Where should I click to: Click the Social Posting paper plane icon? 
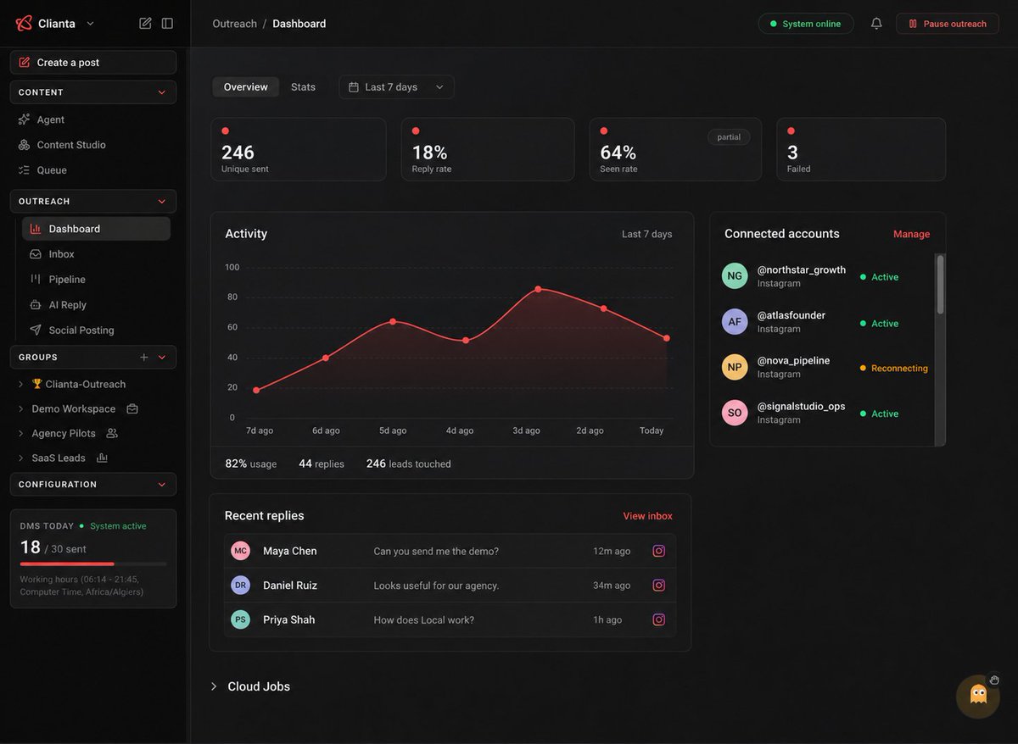click(36, 330)
